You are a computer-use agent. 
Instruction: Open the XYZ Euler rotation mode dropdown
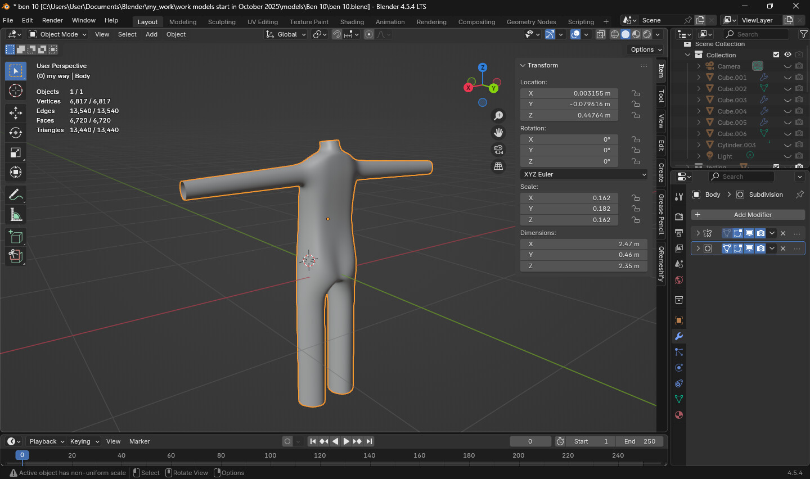584,174
